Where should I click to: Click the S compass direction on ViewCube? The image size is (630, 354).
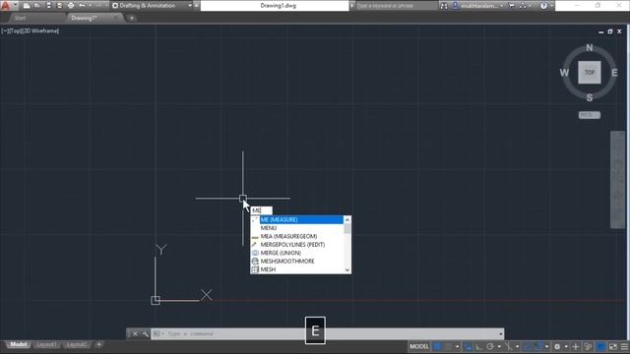589,97
